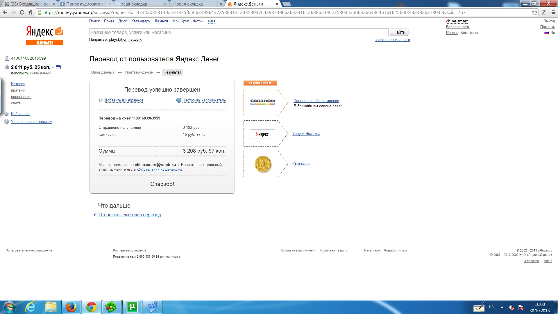
Task: Open Управление кошельком sidebar link
Action: (32, 122)
